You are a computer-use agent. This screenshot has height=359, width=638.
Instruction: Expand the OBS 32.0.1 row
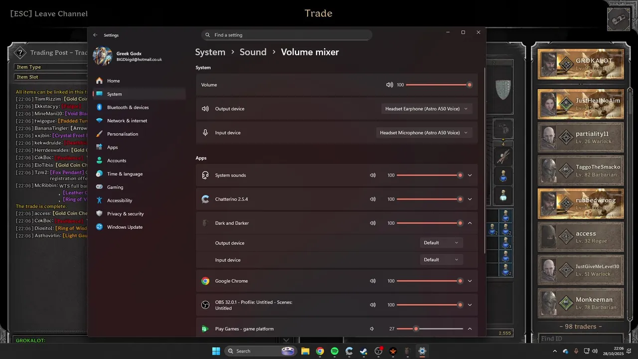click(470, 305)
